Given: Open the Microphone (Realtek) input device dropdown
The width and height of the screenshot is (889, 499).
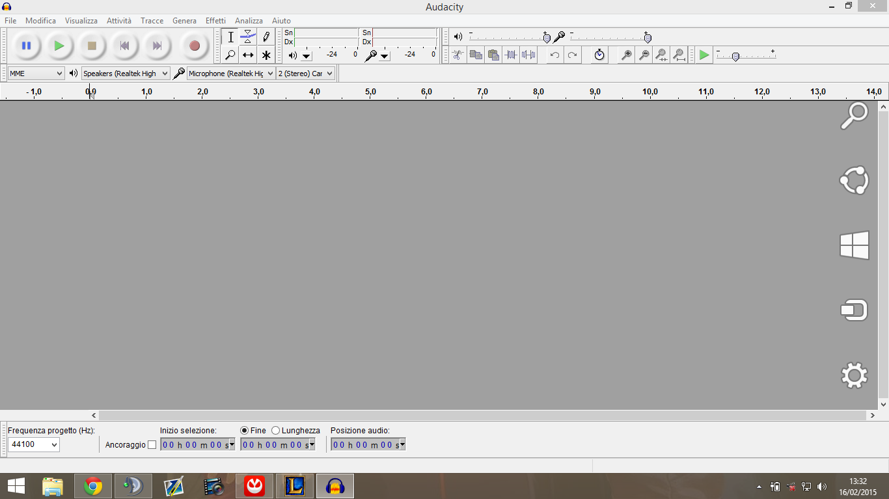Looking at the screenshot, I should (x=232, y=74).
